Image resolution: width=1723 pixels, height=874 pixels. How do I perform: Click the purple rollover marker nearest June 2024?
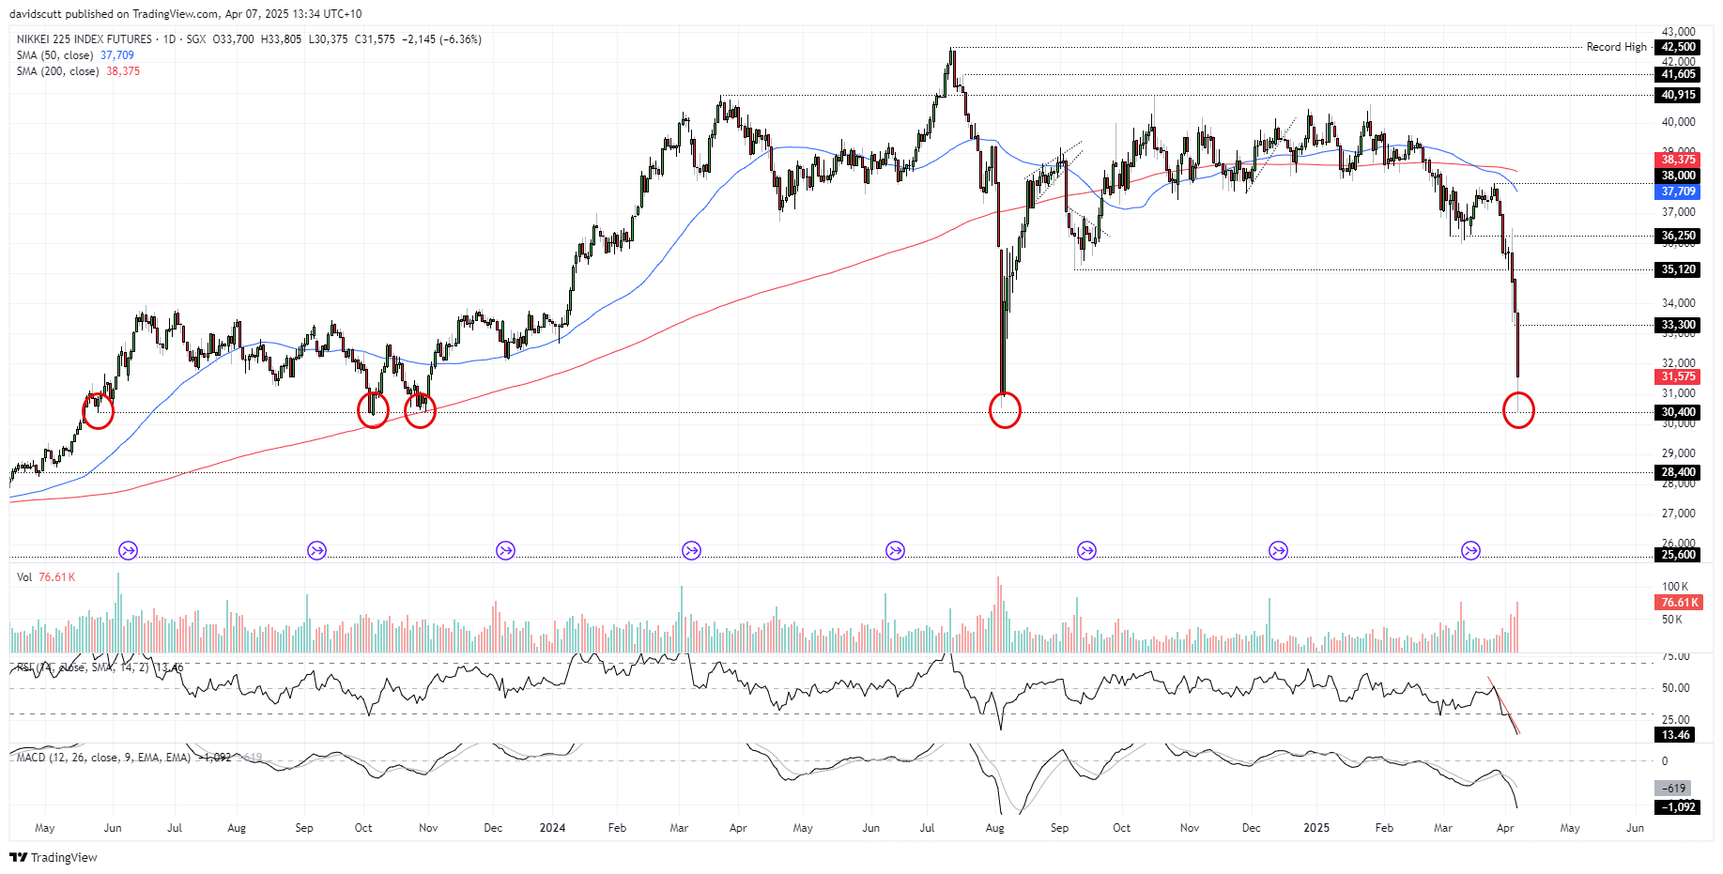(x=896, y=550)
